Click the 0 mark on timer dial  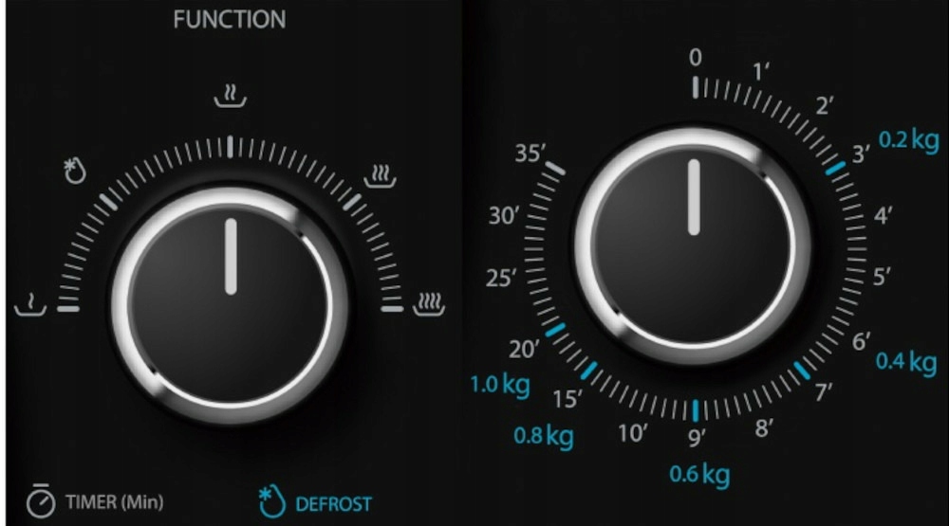tap(696, 58)
